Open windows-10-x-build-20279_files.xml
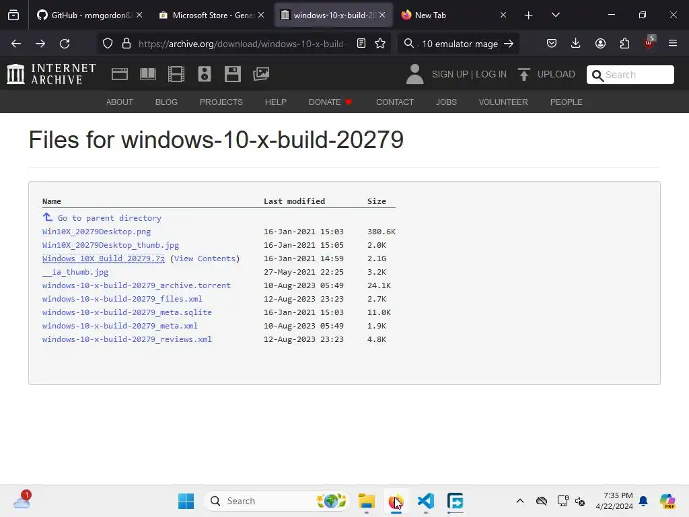The width and height of the screenshot is (689, 517). click(122, 299)
